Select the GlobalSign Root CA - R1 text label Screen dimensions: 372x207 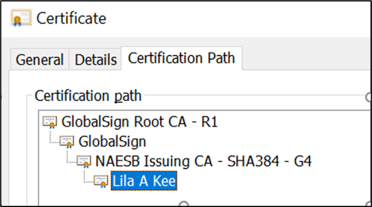tap(139, 122)
